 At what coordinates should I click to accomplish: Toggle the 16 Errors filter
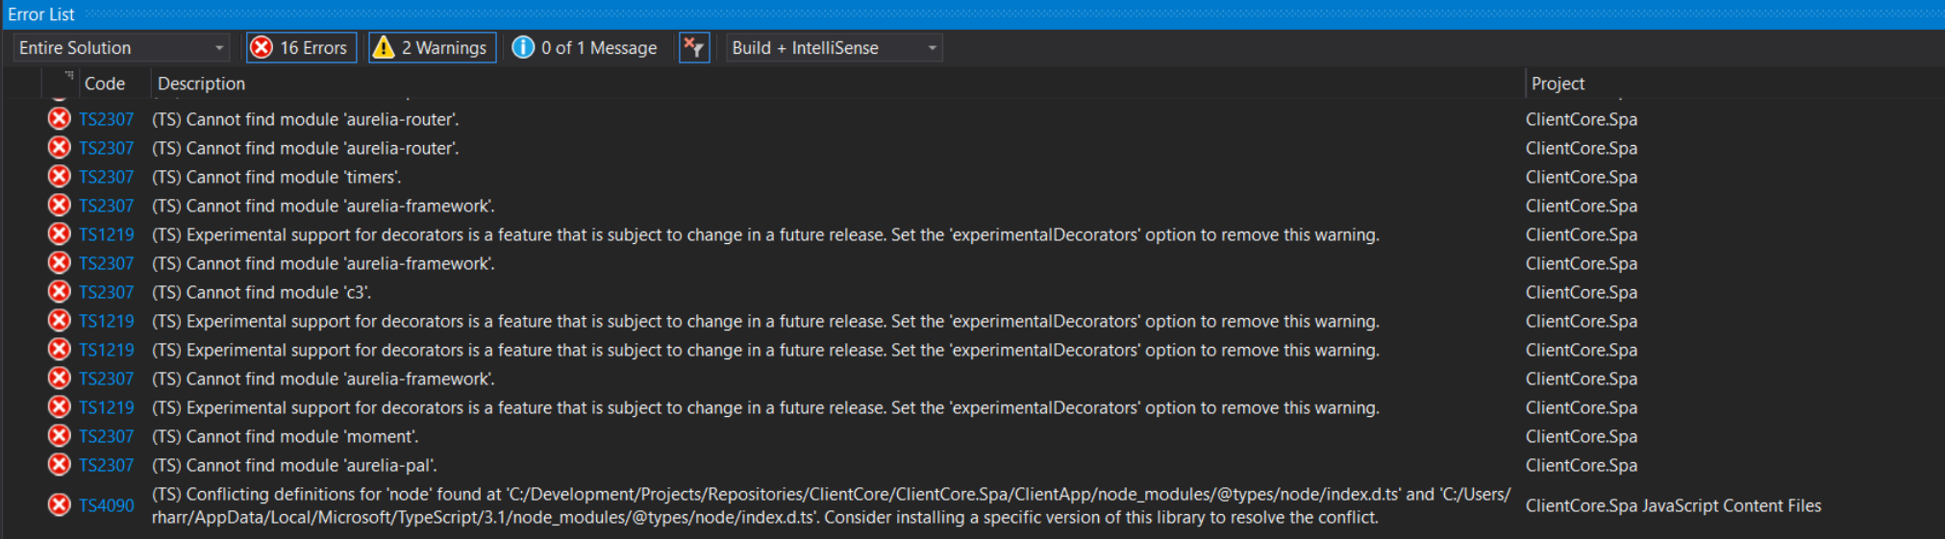click(301, 48)
